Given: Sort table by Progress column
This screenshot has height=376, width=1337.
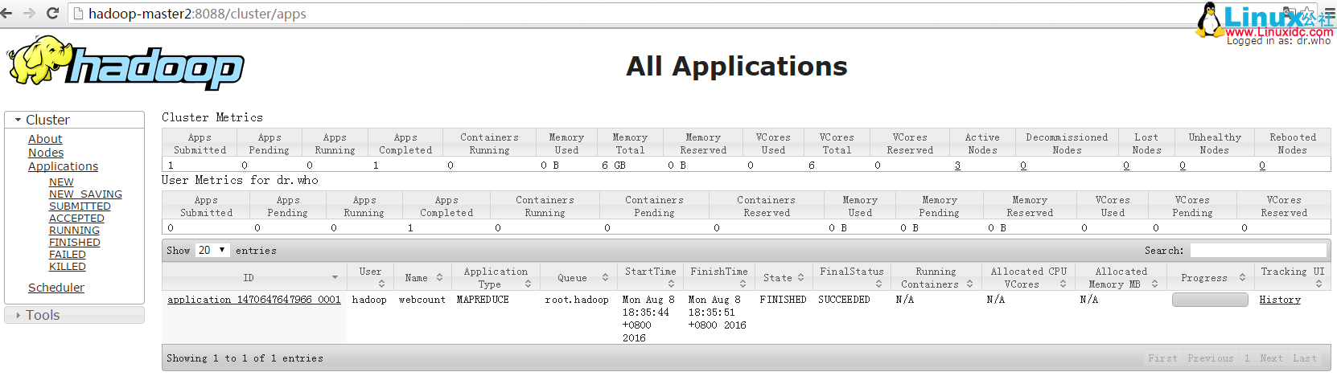Looking at the screenshot, I should pos(1209,277).
